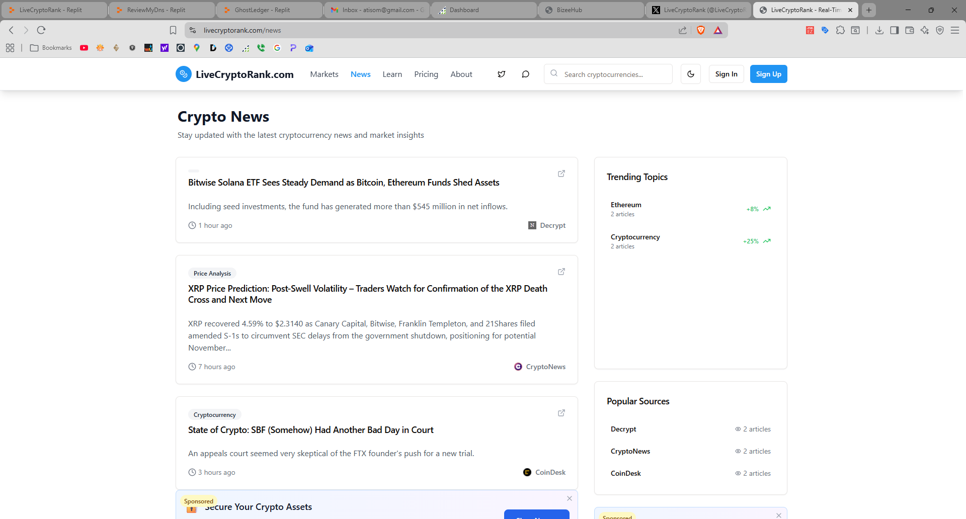Click the Ethereum trending topic trend arrow
The width and height of the screenshot is (966, 519).
767,209
